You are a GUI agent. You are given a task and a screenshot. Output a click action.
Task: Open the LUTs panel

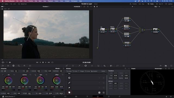pos(13,4)
